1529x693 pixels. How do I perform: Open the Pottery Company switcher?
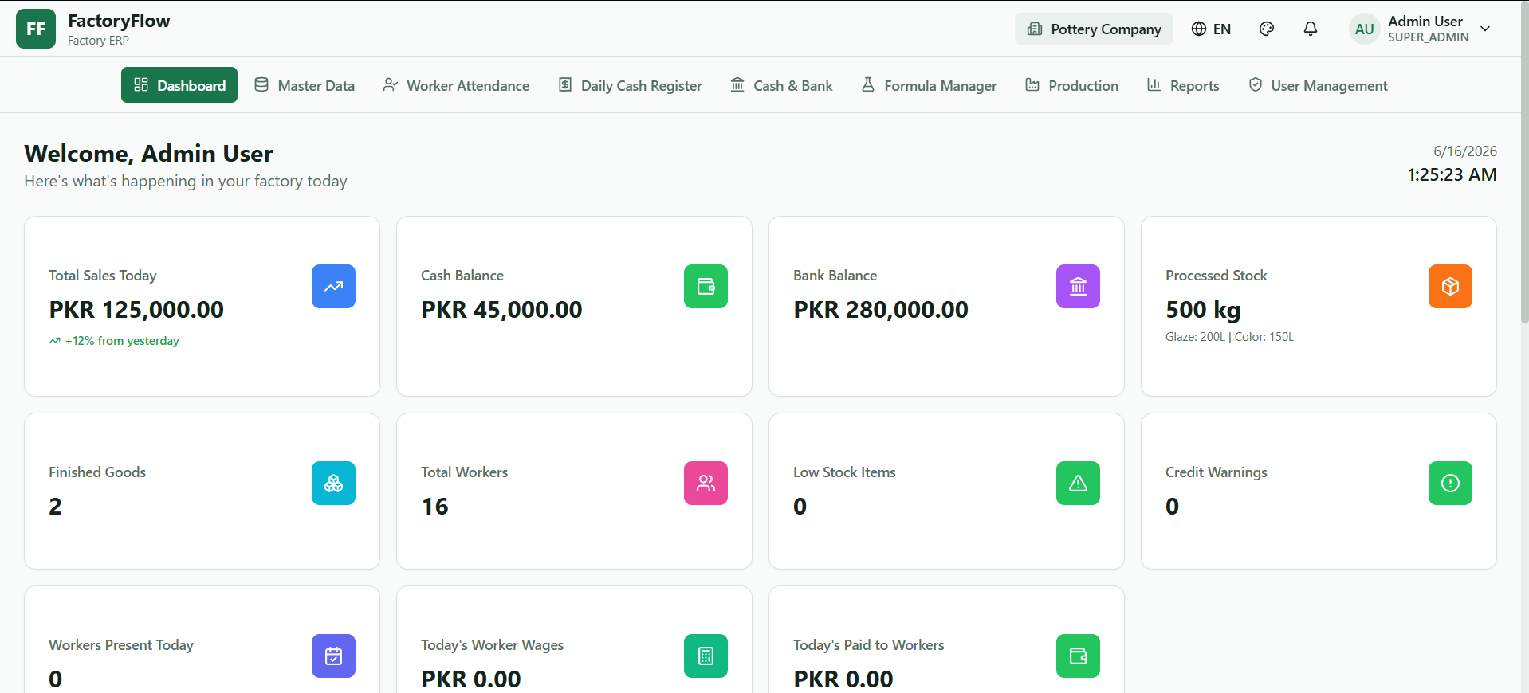pyautogui.click(x=1094, y=29)
